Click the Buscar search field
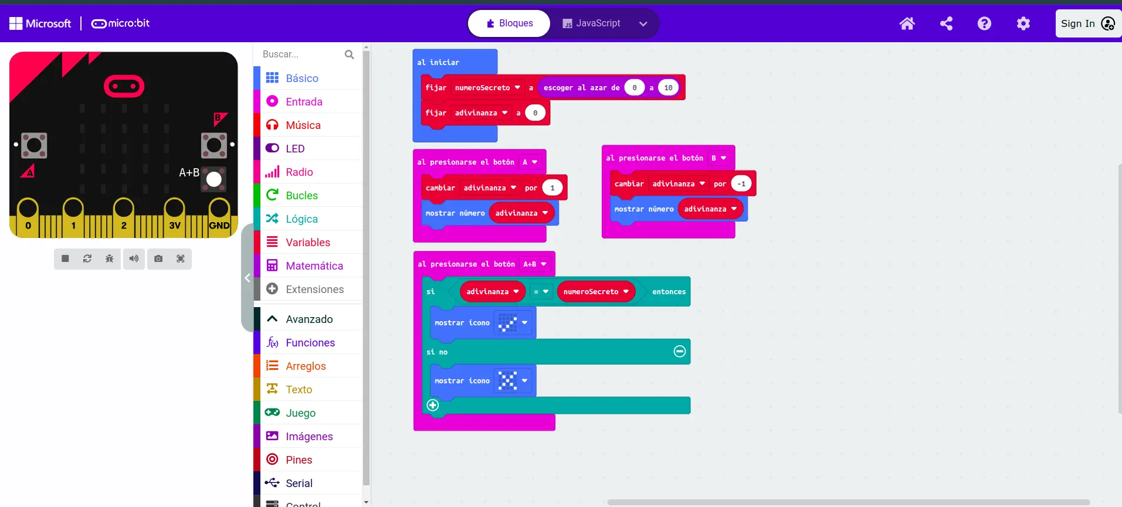This screenshot has width=1122, height=507. (301, 55)
